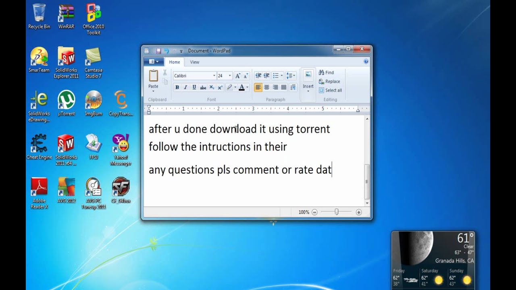Screen dimensions: 516x290
Task: Apply text highlight color marker
Action: point(229,87)
